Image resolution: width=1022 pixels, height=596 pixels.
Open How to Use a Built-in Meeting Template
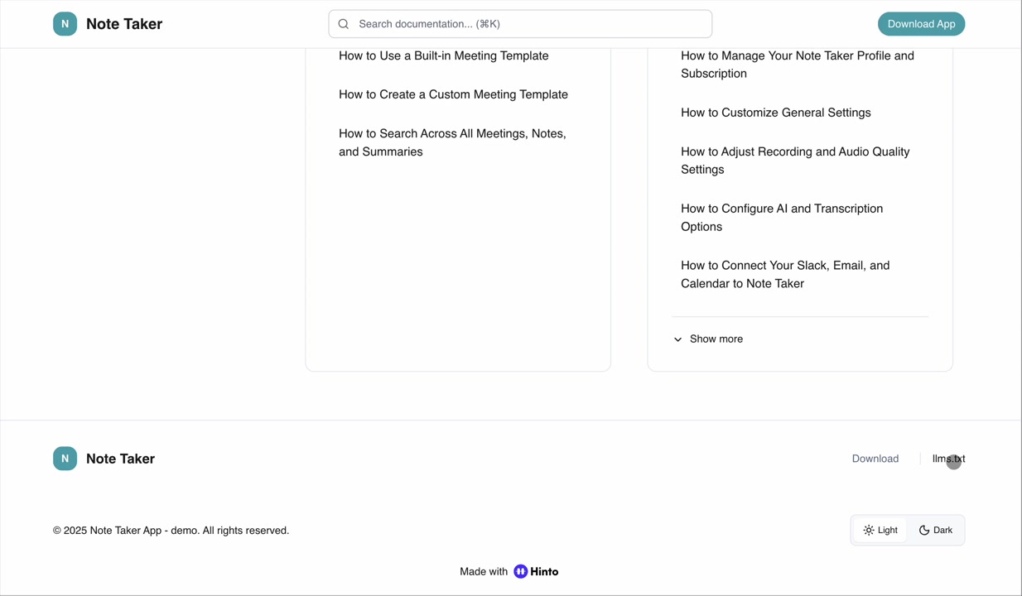tap(443, 55)
